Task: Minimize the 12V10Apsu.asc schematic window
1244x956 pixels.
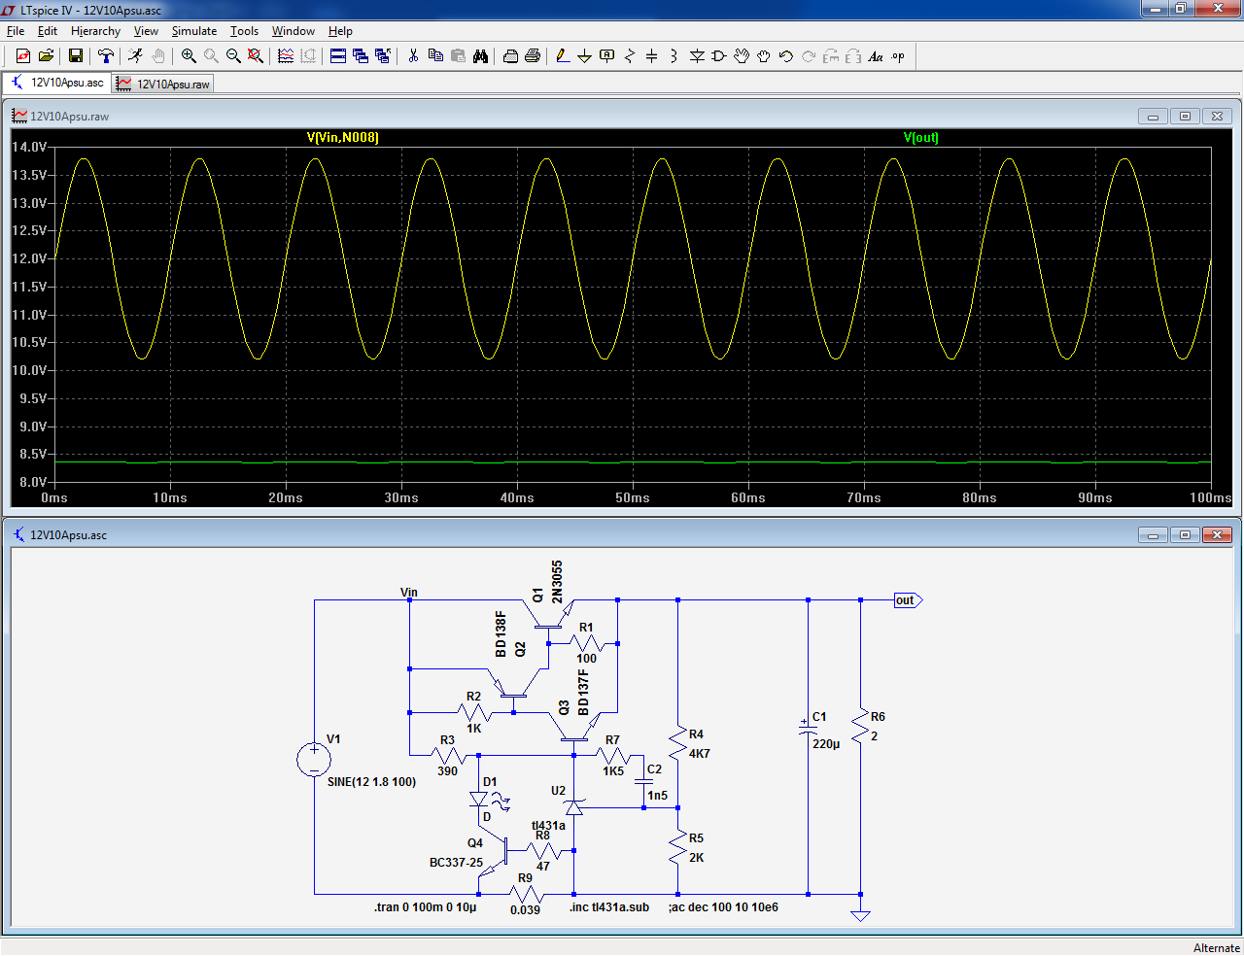Action: pos(1153,535)
